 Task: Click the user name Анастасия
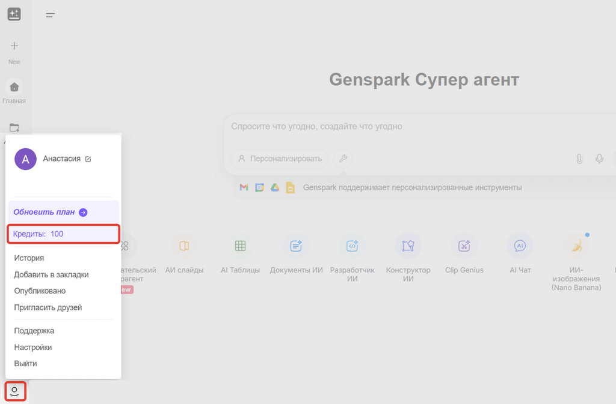[62, 158]
